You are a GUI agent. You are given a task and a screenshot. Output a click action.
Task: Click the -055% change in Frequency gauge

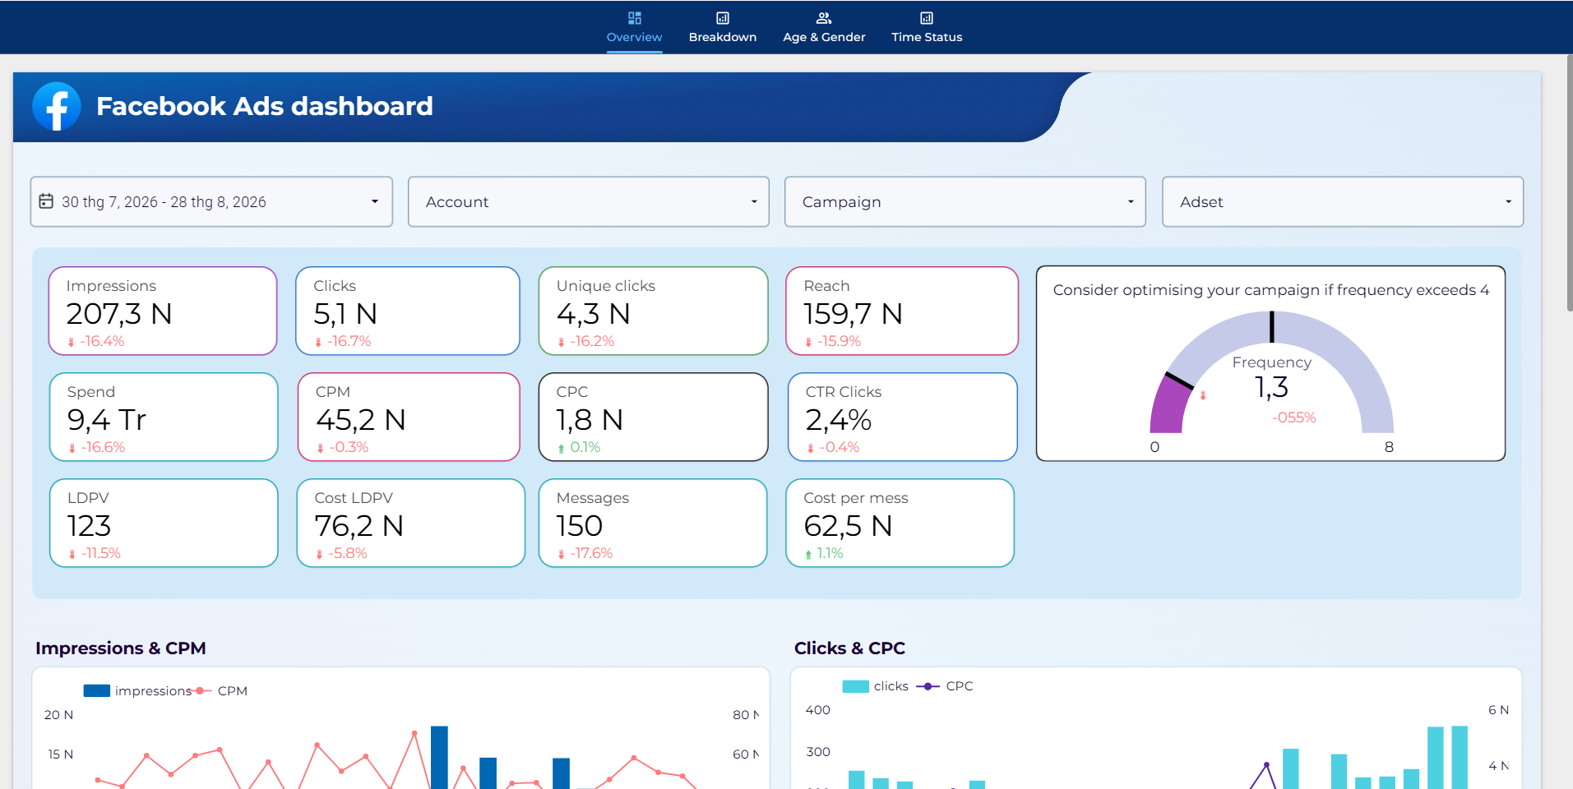tap(1294, 418)
